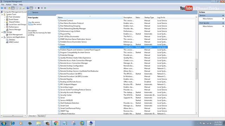Open Windows Media Player from the taskbar
This screenshot has height=126, width=225.
click(21, 123)
